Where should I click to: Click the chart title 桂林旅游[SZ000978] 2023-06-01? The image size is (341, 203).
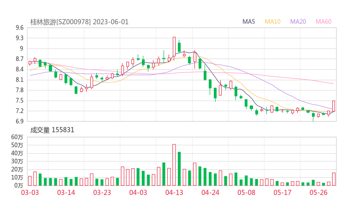click(79, 22)
